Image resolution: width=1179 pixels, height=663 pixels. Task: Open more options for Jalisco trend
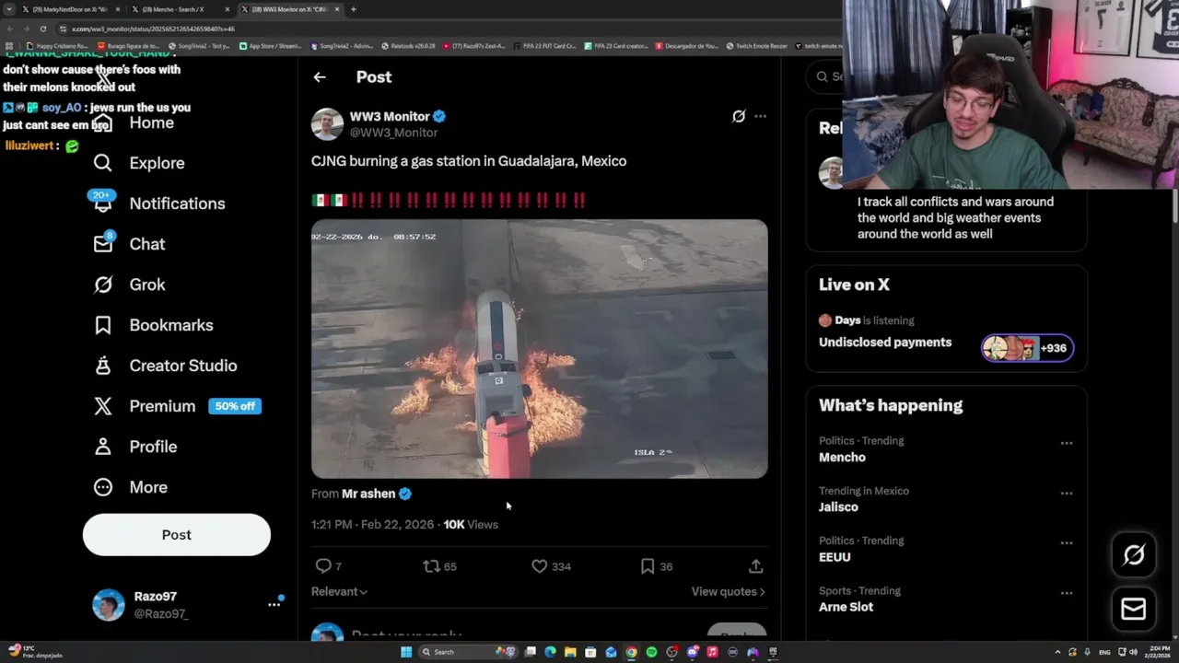1066,493
